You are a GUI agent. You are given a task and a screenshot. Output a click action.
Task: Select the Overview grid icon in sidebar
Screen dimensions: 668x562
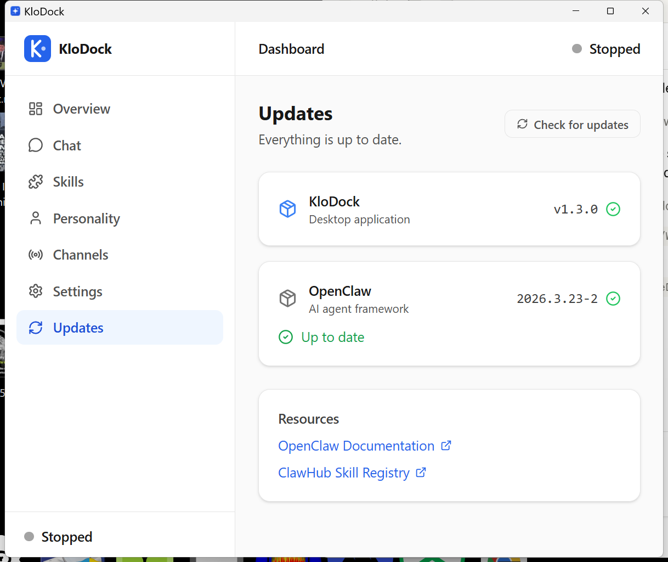35,109
